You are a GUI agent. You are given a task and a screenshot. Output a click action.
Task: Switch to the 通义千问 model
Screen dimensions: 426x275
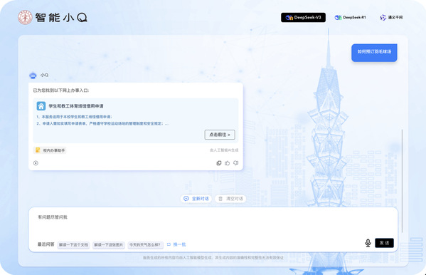(391, 17)
